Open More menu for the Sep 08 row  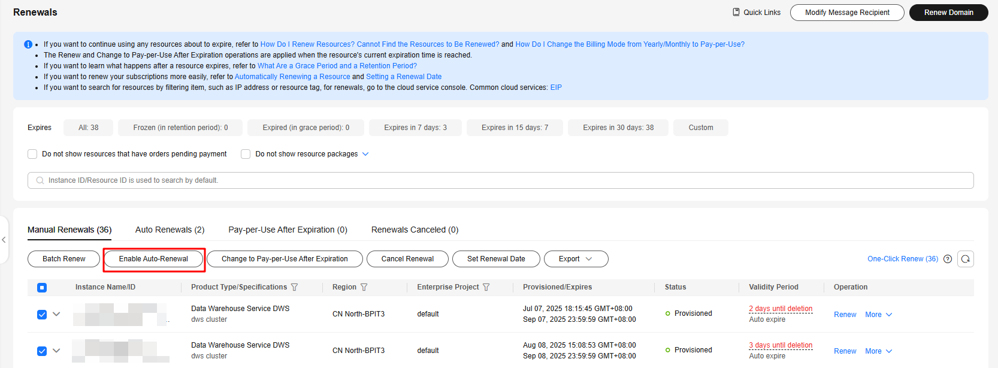tap(878, 351)
